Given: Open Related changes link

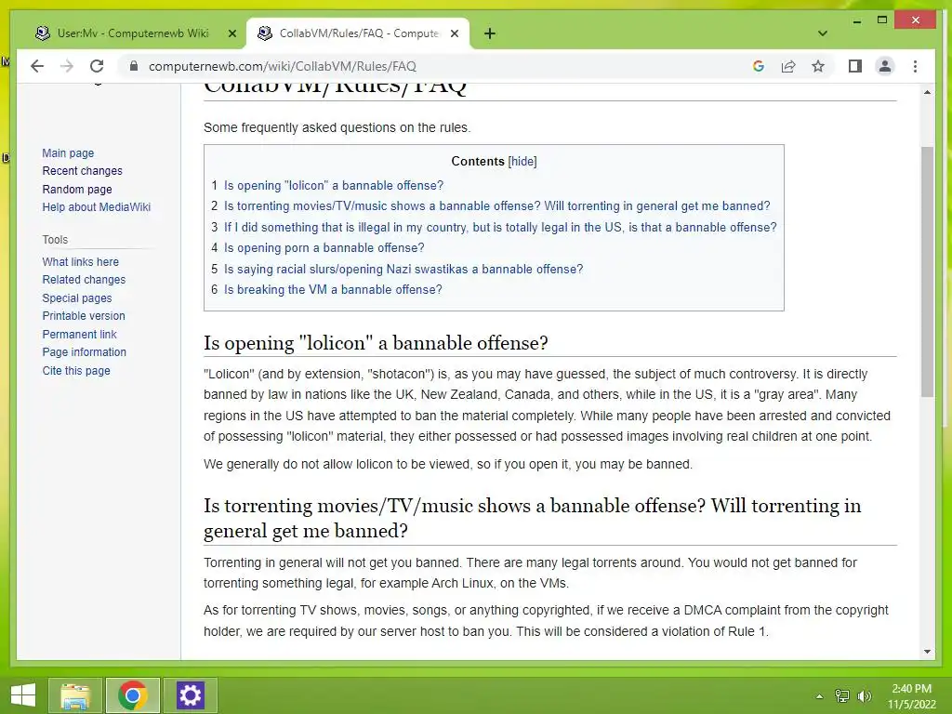Looking at the screenshot, I should point(84,279).
